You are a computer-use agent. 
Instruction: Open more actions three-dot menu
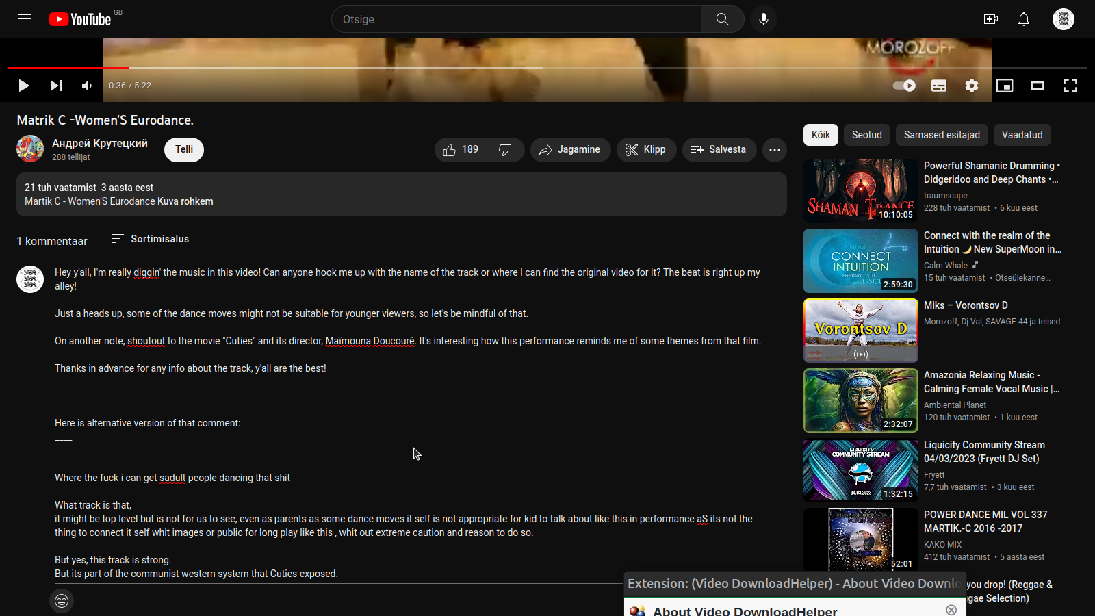[x=775, y=150]
